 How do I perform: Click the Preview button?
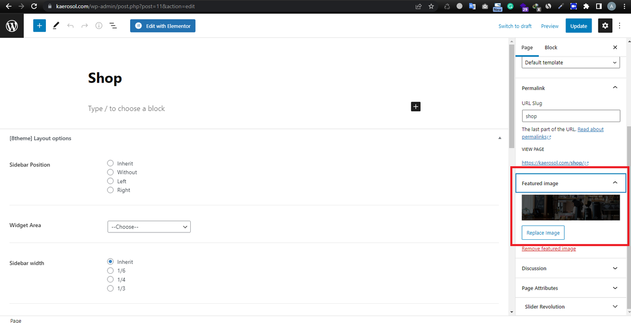[550, 26]
